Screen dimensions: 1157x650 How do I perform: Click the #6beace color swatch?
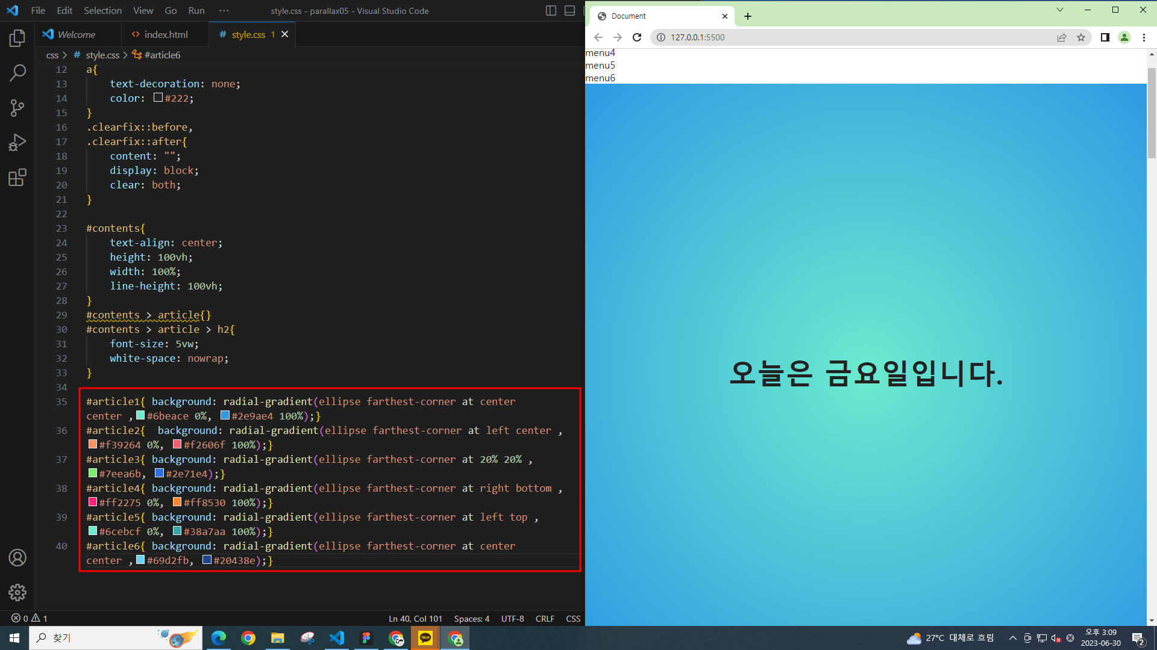pos(140,415)
